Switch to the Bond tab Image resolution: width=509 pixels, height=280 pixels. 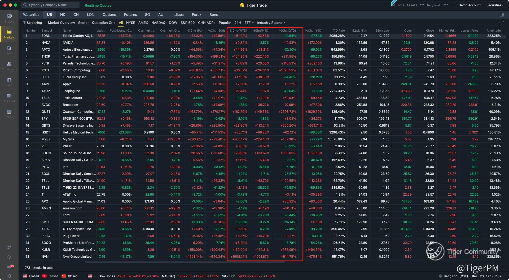coord(214,15)
